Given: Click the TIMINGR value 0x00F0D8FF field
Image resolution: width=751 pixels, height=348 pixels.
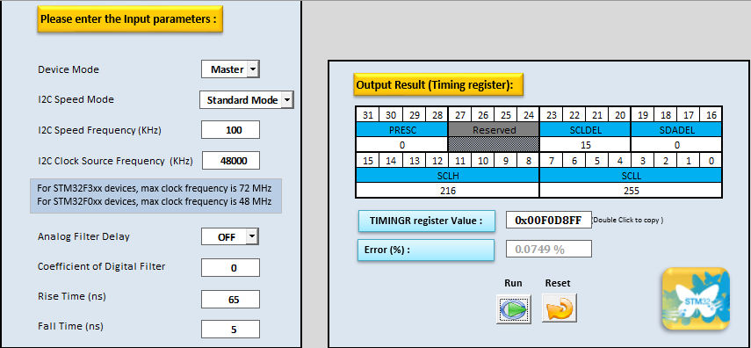Looking at the screenshot, I should coord(549,220).
